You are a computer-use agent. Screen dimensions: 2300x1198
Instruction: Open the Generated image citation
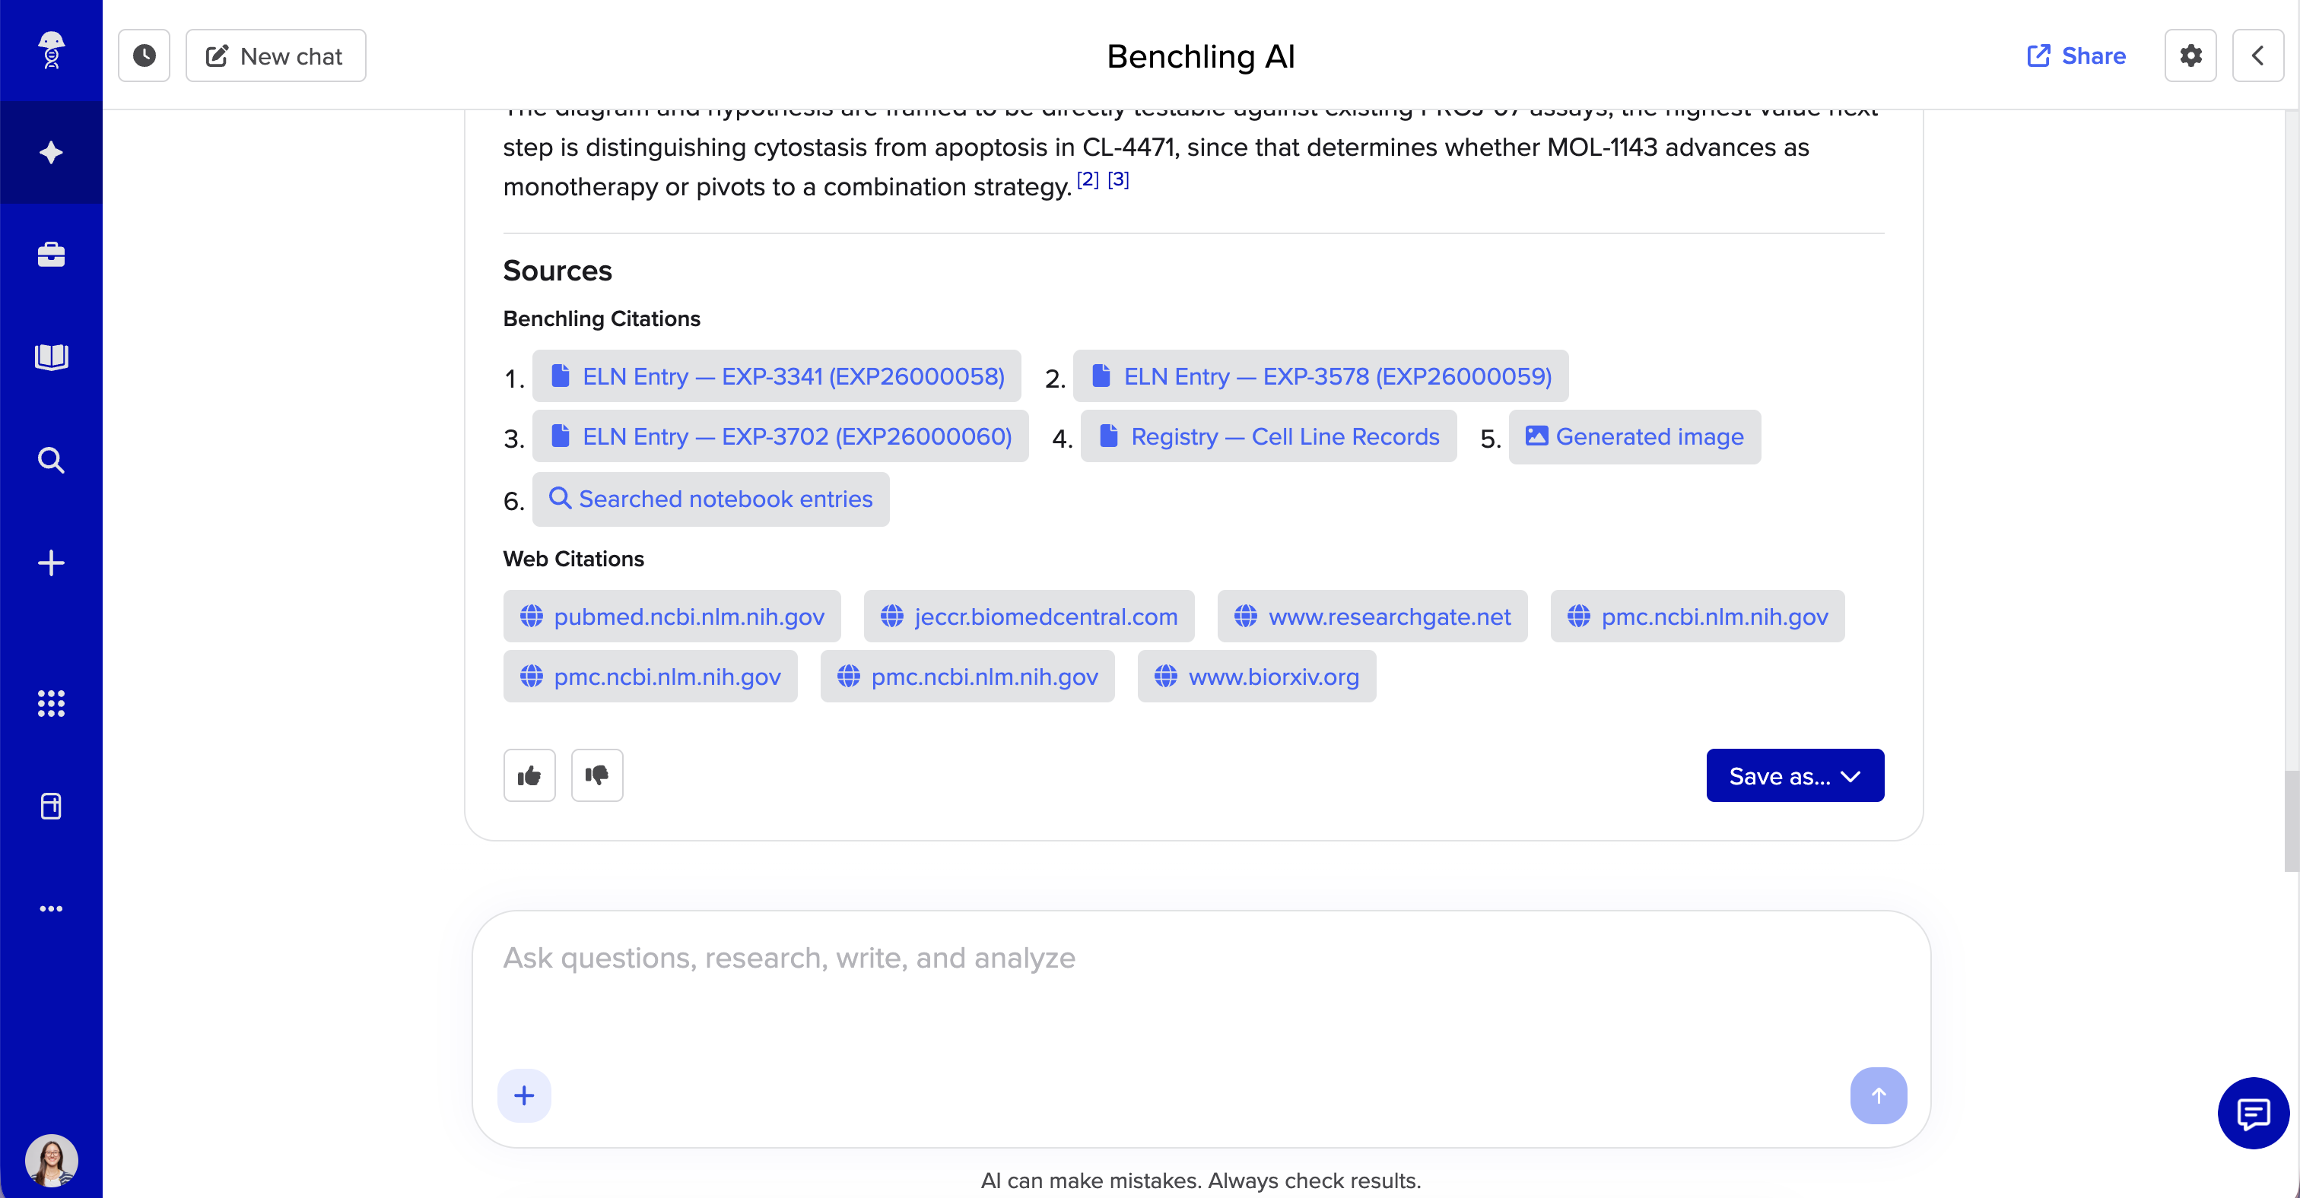click(1634, 436)
